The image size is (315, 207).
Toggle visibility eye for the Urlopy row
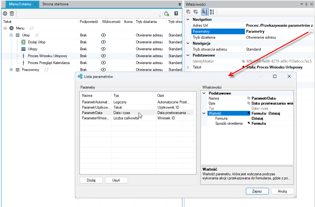click(103, 49)
